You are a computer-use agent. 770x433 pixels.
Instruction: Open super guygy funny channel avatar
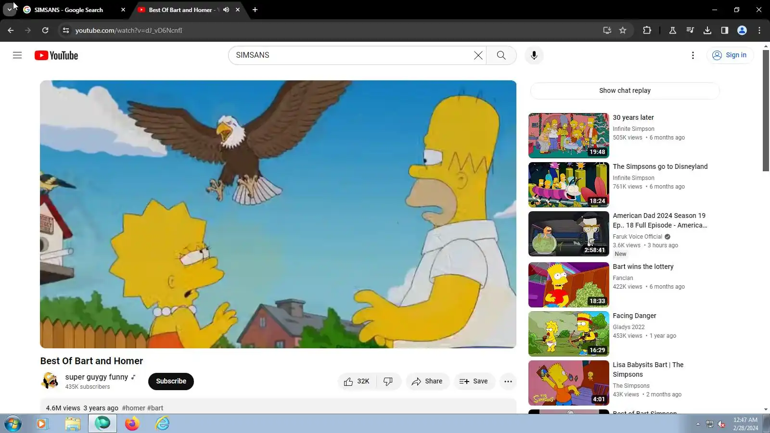[x=50, y=381]
